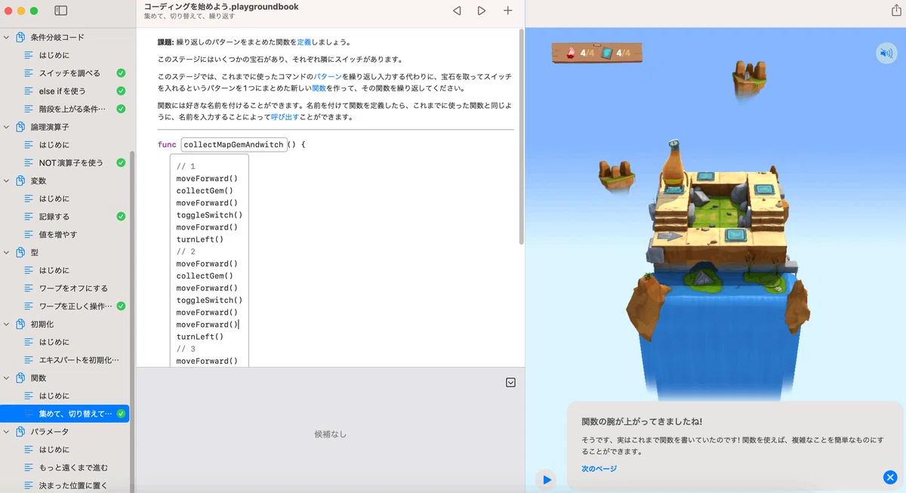Go to next page arrow

[482, 11]
